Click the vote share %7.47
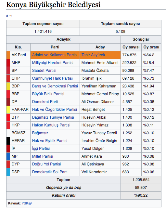The width and height of the screenshot is (166, 209). (149, 71)
